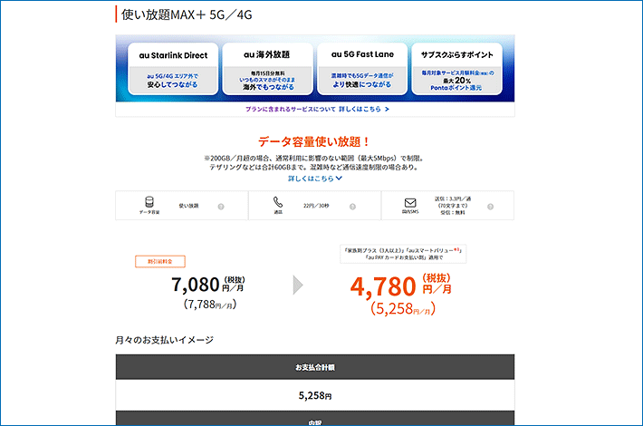Click the SMS send fee 3.3円 text
Image resolution: width=643 pixels, height=426 pixels.
pyautogui.click(x=453, y=198)
